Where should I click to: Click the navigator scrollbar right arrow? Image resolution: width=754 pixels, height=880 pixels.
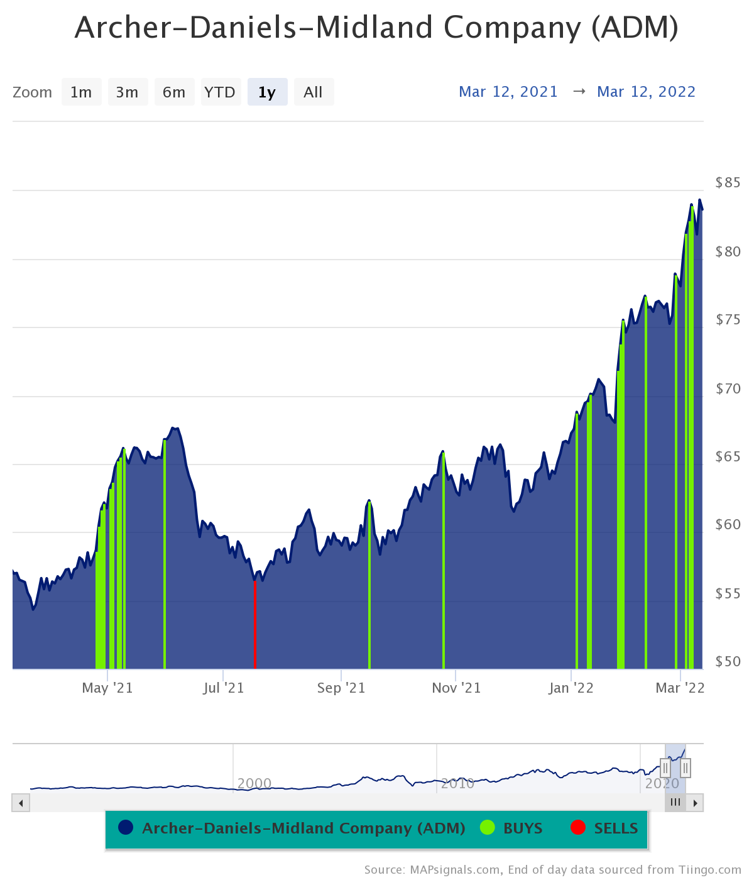(695, 803)
